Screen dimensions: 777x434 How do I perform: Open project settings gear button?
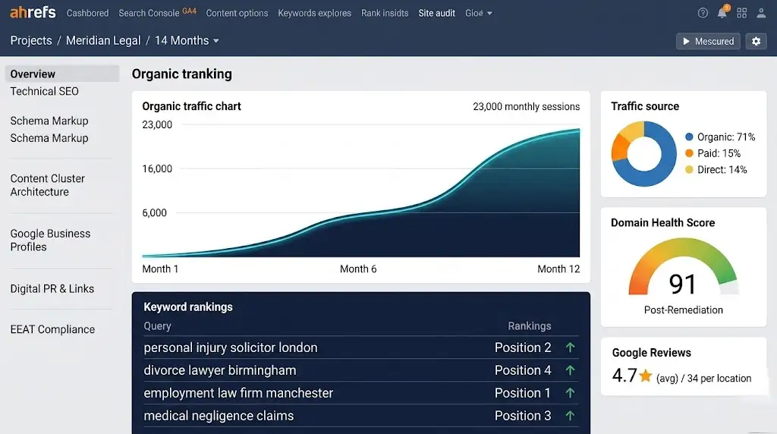(x=757, y=41)
